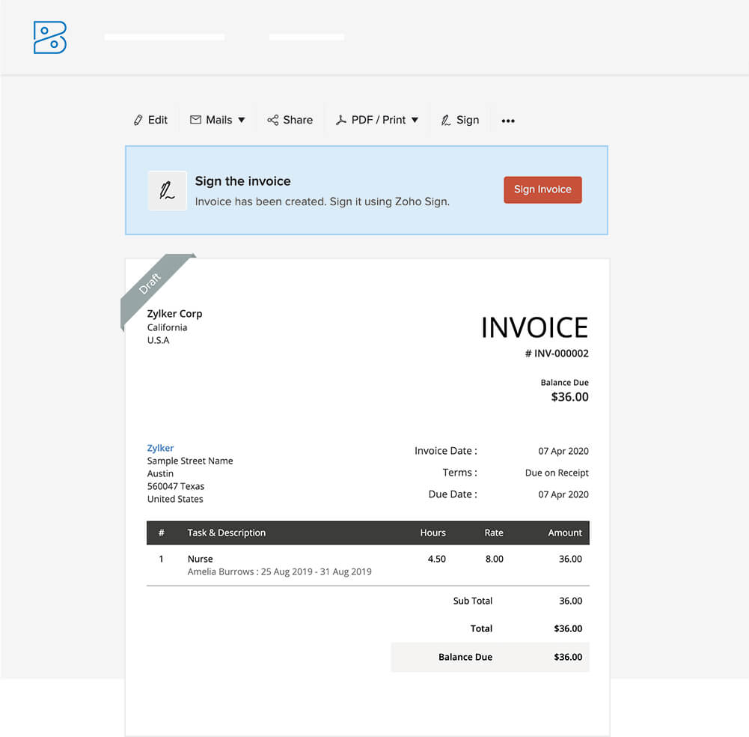Click the envelope icon beside Mails
749x737 pixels.
click(x=195, y=120)
